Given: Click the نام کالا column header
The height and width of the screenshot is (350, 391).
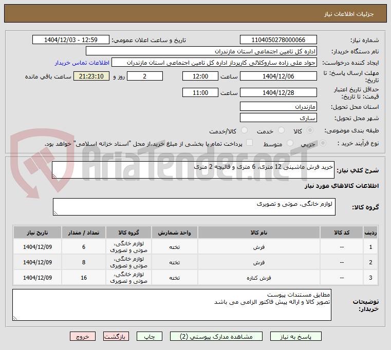Looking at the screenshot, I should pos(259,232).
